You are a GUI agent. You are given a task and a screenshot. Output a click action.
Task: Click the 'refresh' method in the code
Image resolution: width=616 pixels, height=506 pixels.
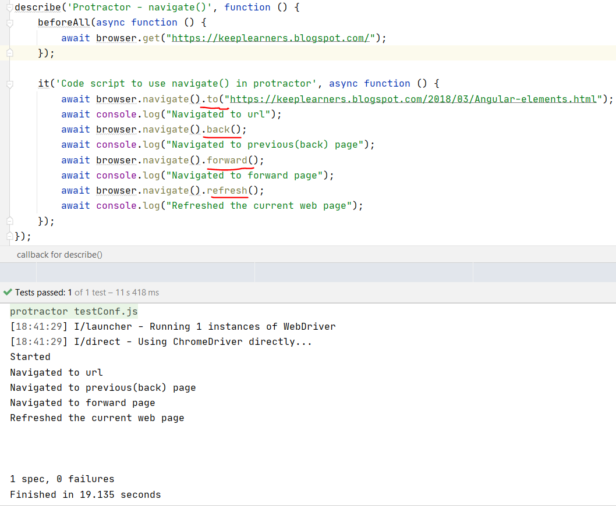click(x=227, y=190)
